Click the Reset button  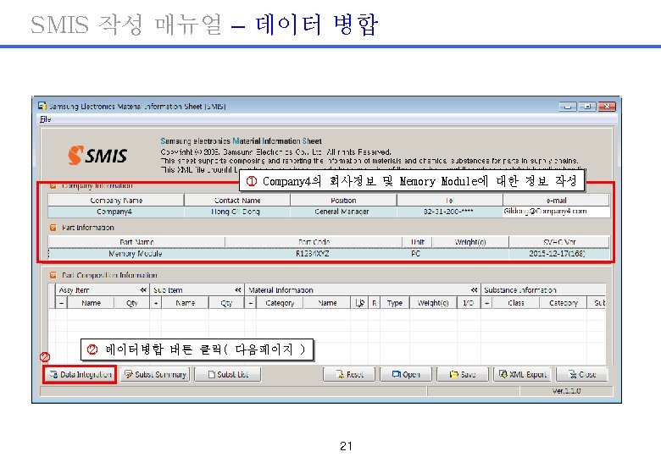point(349,374)
